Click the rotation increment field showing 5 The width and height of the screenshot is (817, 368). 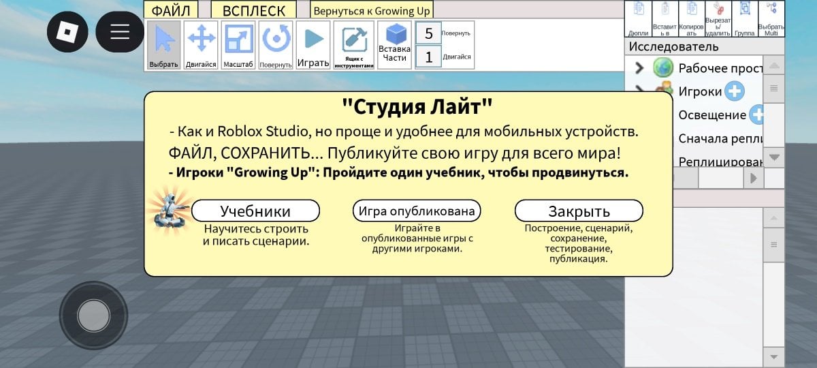(x=428, y=33)
